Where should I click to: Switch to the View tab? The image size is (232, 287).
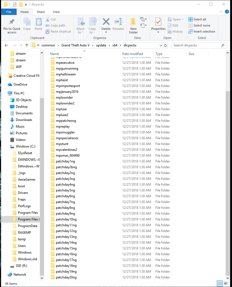[x=56, y=12]
